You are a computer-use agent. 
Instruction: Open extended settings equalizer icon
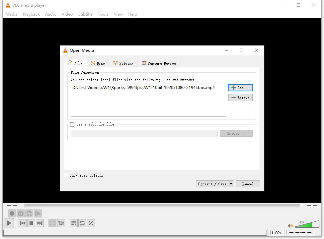pyautogui.click(x=61, y=223)
